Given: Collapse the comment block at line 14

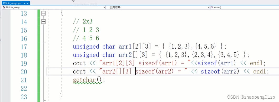Looking at the screenshot, I should 43,22.
